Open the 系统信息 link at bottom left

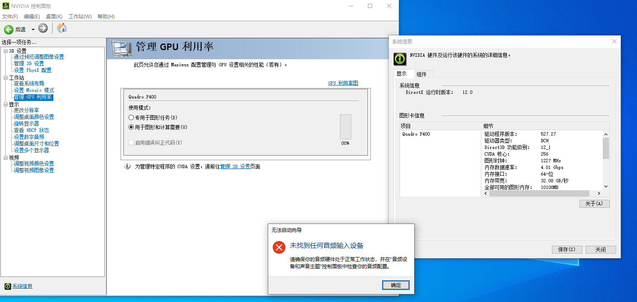coord(23,286)
